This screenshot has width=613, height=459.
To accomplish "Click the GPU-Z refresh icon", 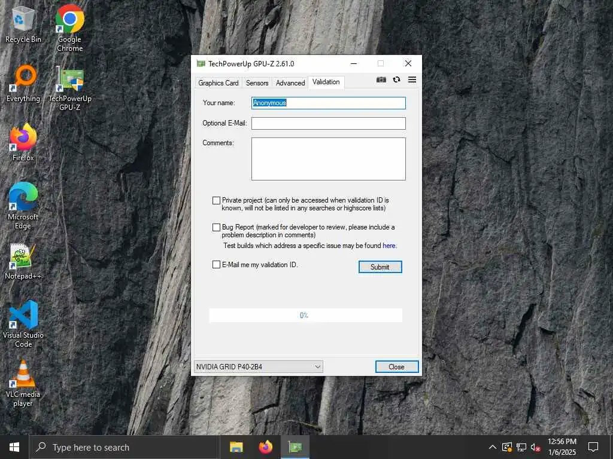I will [396, 79].
